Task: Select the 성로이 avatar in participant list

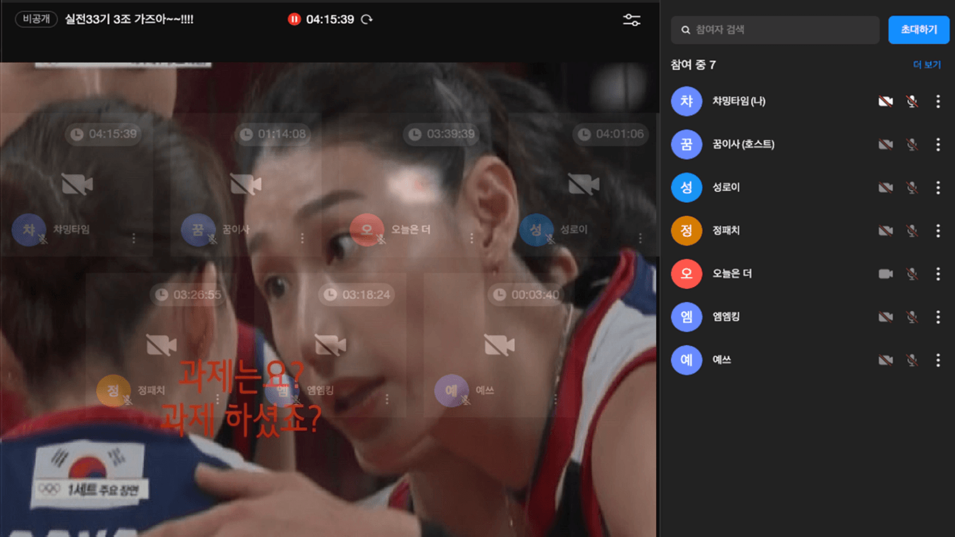Action: (686, 187)
